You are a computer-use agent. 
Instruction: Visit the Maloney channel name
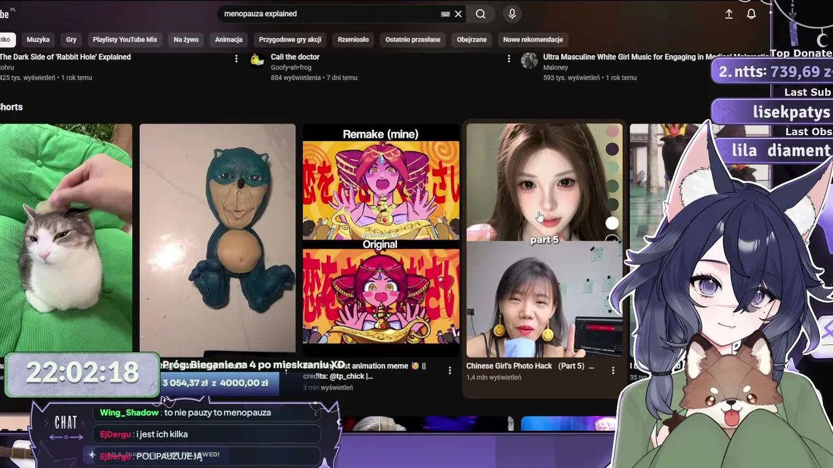[556, 68]
